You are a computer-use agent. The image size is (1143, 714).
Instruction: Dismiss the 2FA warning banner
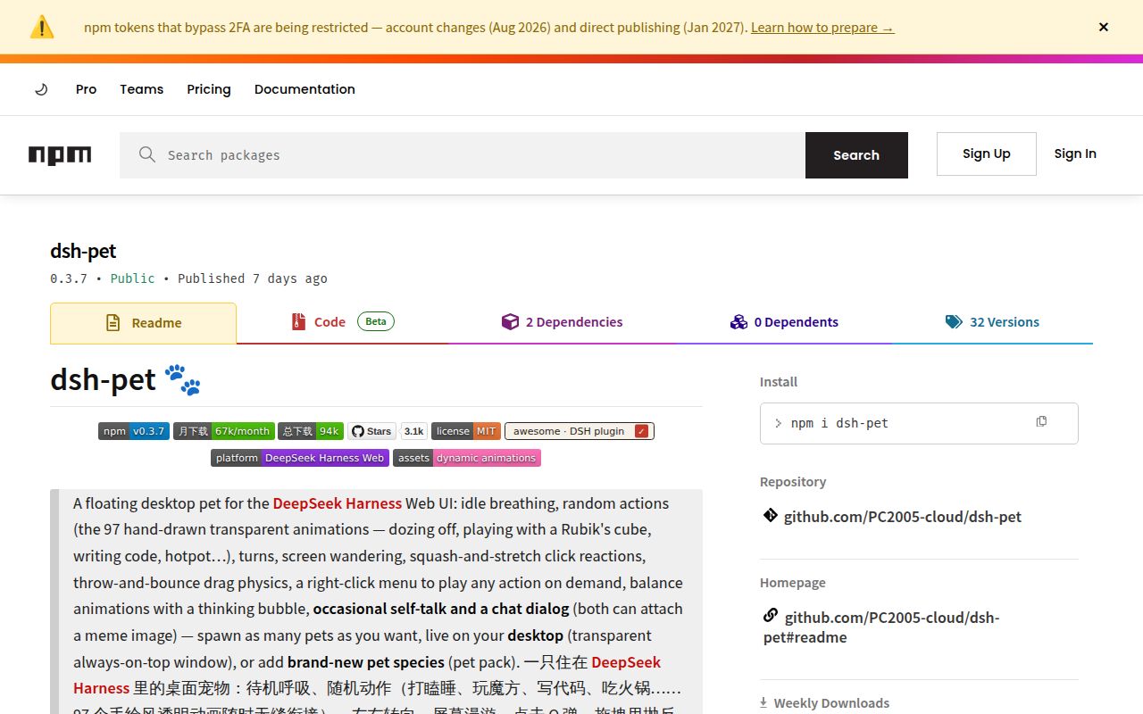pyautogui.click(x=1104, y=27)
